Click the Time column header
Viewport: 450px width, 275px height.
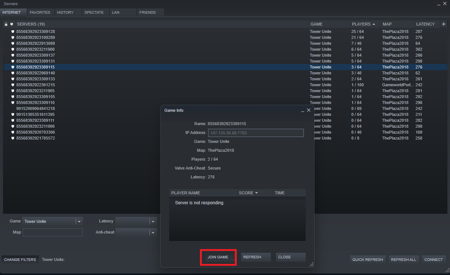coord(289,193)
